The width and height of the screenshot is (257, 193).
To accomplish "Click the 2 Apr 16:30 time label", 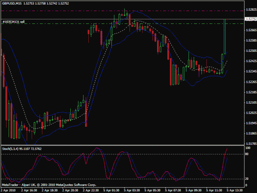I will [29, 191].
